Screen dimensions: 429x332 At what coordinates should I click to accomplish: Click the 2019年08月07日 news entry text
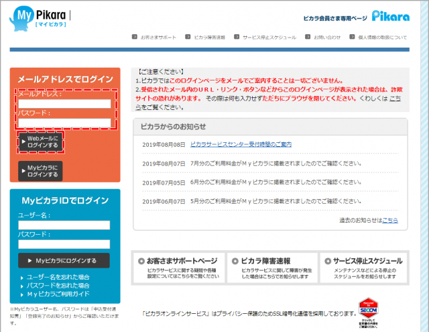pyautogui.click(x=275, y=164)
